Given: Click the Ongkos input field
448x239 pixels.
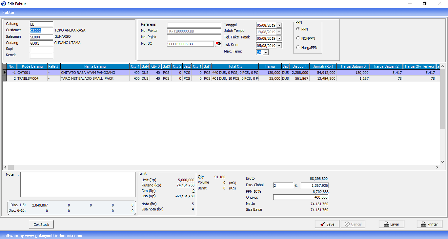Looking at the screenshot, I should (300, 197).
